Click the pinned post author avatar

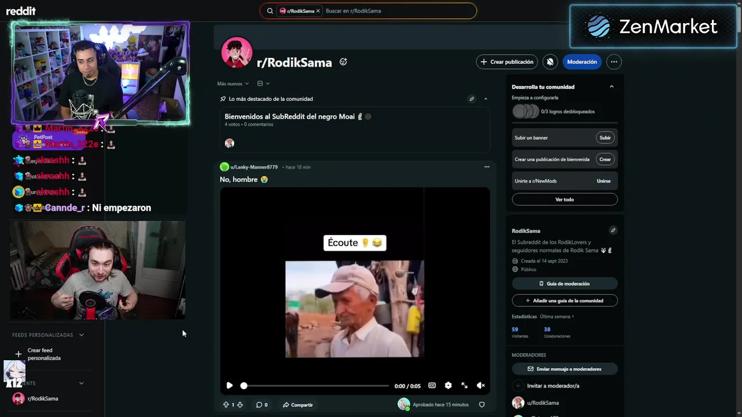pyautogui.click(x=230, y=143)
